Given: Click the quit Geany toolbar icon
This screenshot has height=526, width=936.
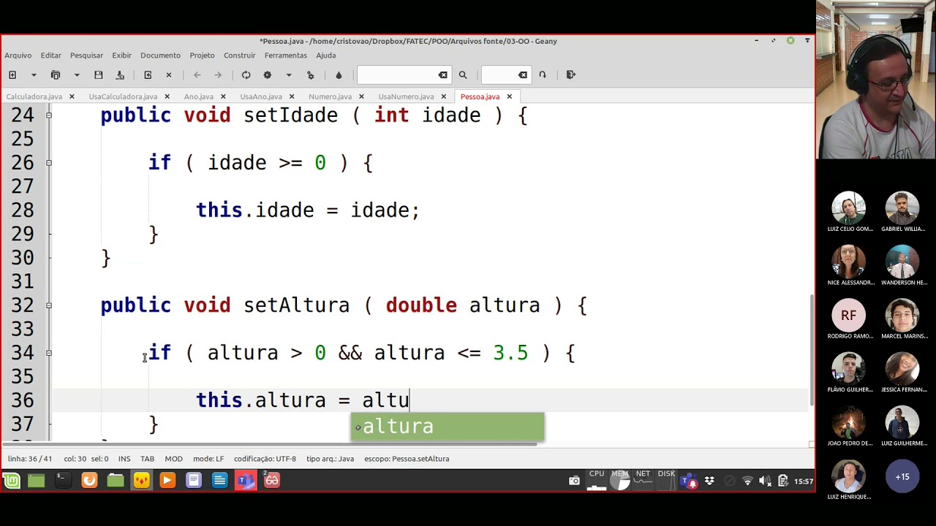Looking at the screenshot, I should coord(571,75).
